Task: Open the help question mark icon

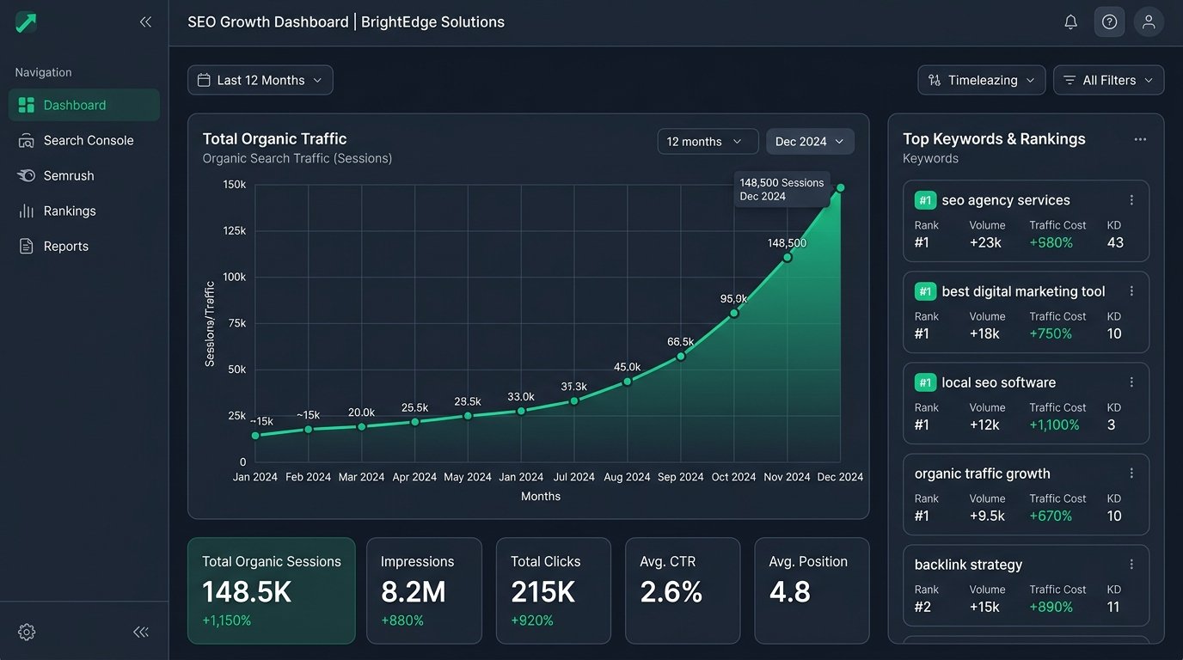Action: [x=1109, y=22]
